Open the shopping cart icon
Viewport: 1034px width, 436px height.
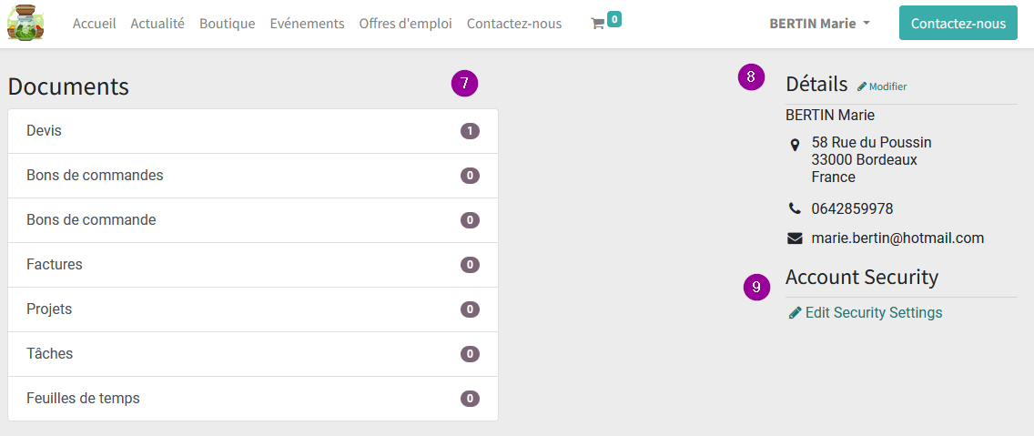tap(597, 25)
